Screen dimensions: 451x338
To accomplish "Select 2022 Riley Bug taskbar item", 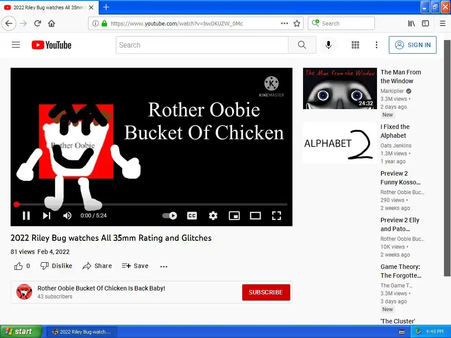I will [x=81, y=332].
